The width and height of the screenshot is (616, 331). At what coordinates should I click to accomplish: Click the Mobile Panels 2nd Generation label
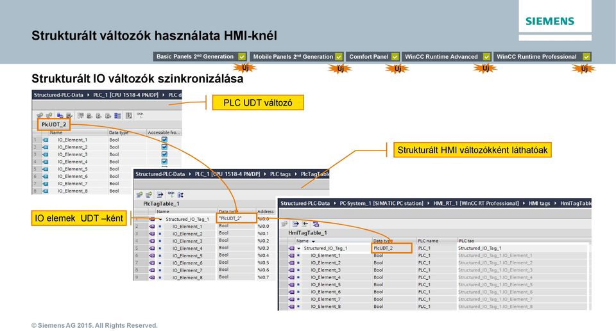point(293,56)
